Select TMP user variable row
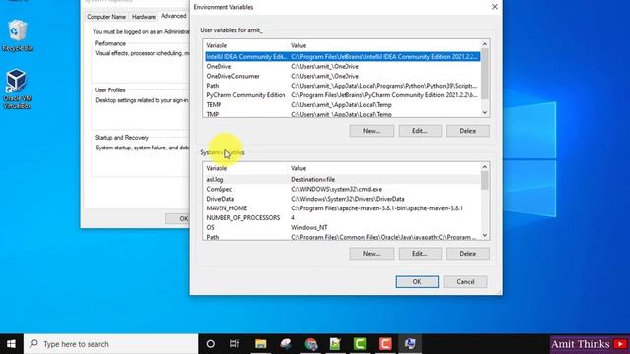The image size is (630, 354). click(x=343, y=114)
